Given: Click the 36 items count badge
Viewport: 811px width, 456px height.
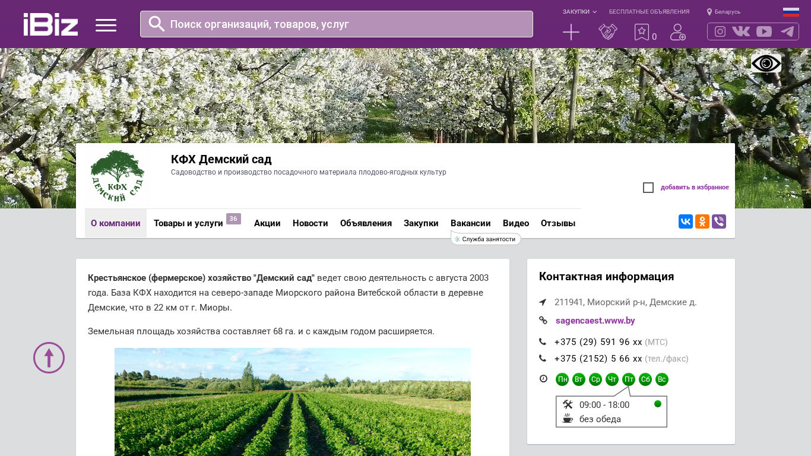Looking at the screenshot, I should 233,218.
